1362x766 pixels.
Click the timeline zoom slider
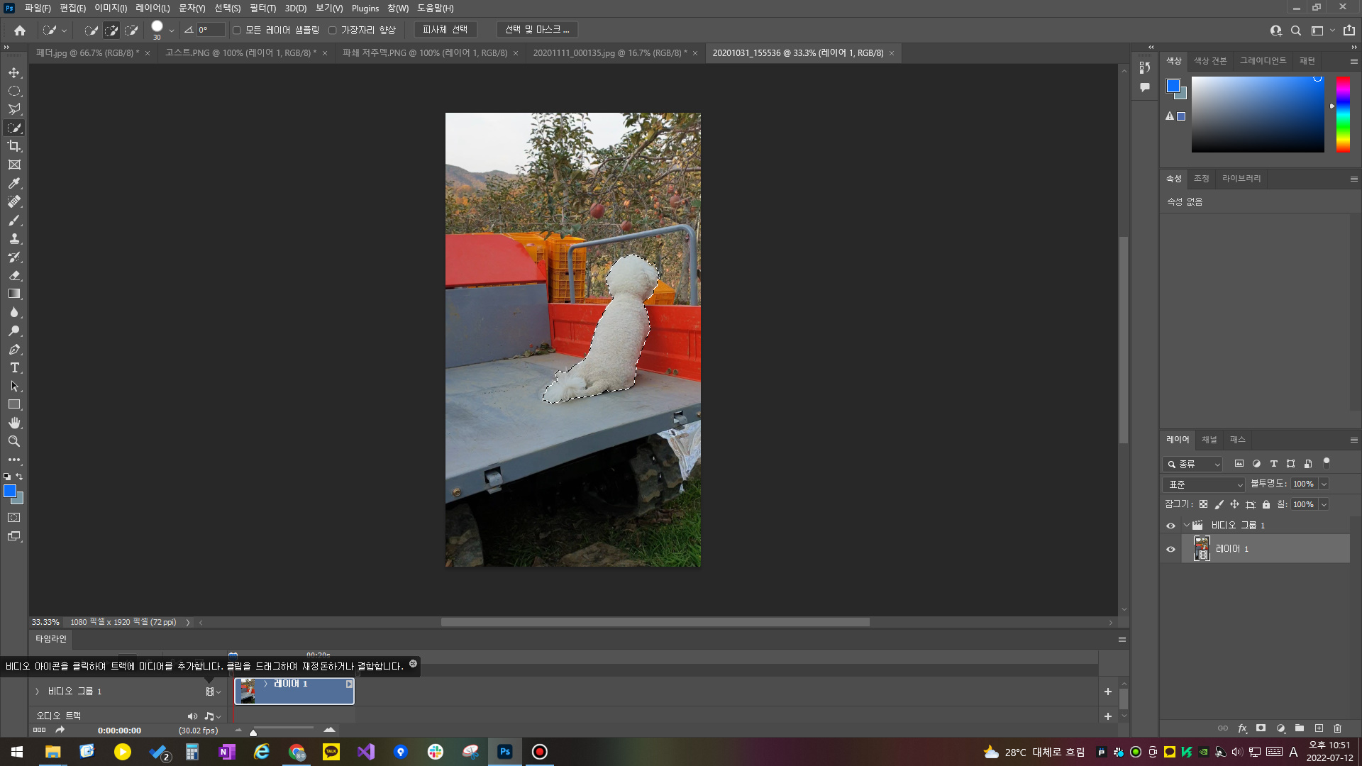283,730
